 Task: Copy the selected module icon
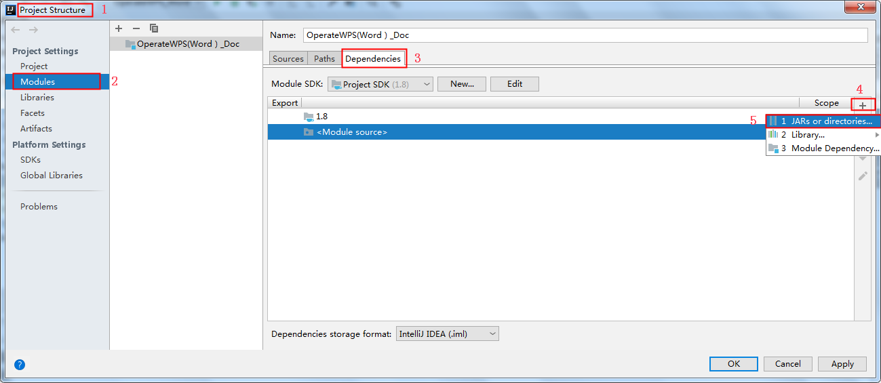pyautogui.click(x=154, y=28)
